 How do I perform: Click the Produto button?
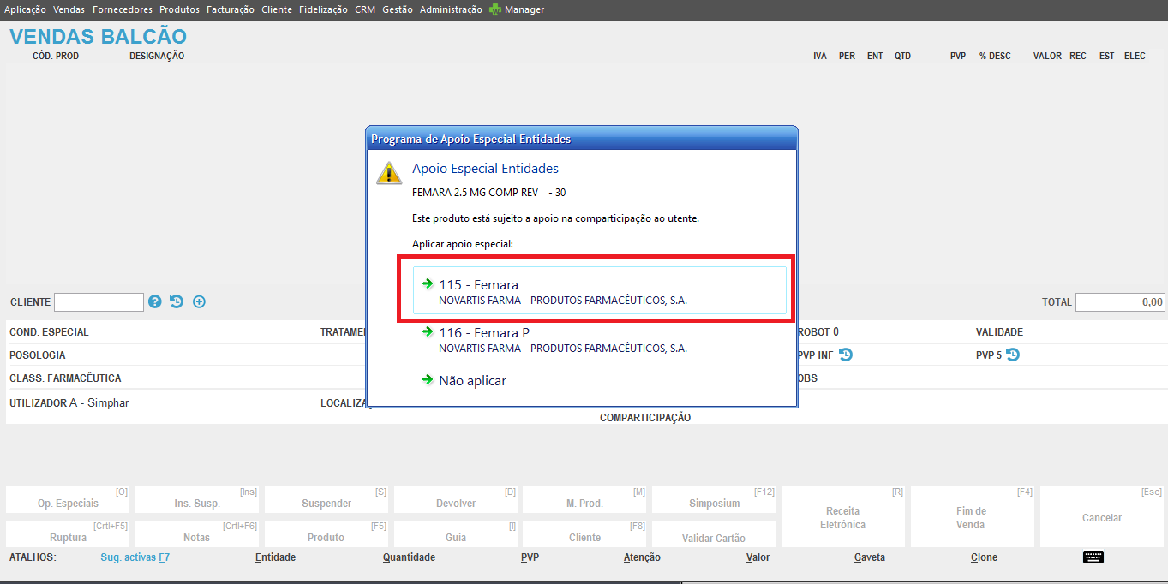tap(327, 534)
